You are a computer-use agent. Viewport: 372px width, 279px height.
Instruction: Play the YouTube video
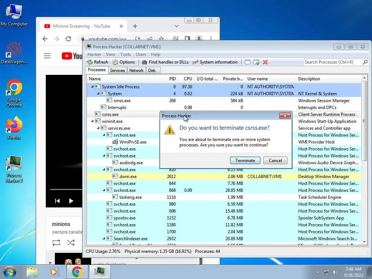[x=71, y=201]
